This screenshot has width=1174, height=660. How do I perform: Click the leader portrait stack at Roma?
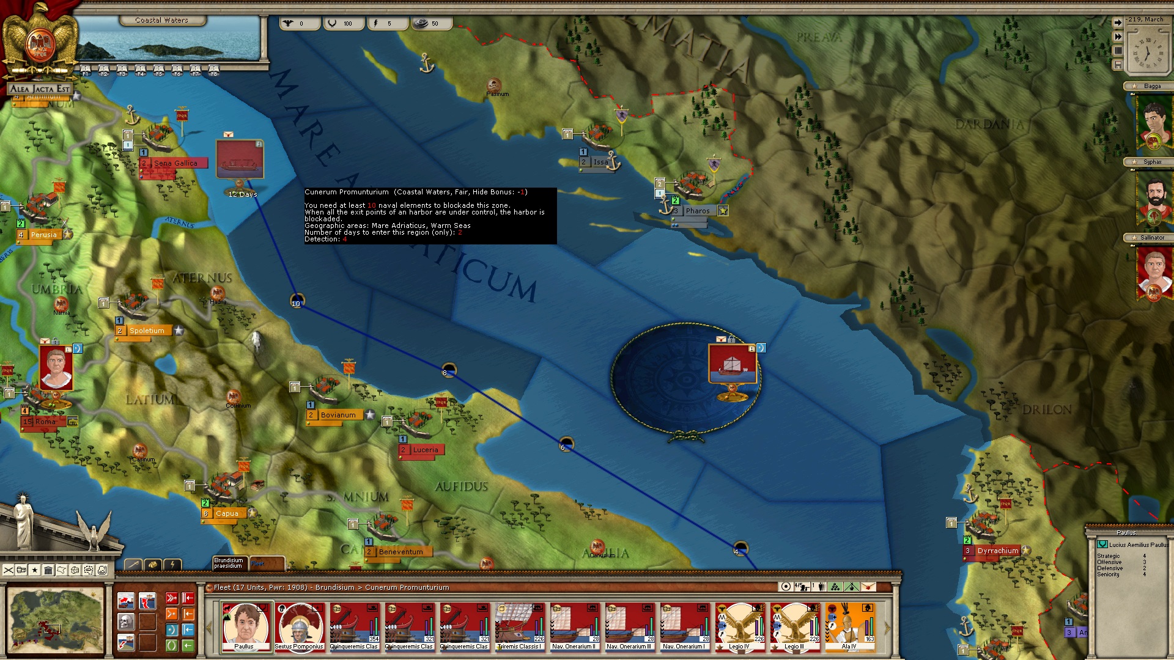[56, 368]
